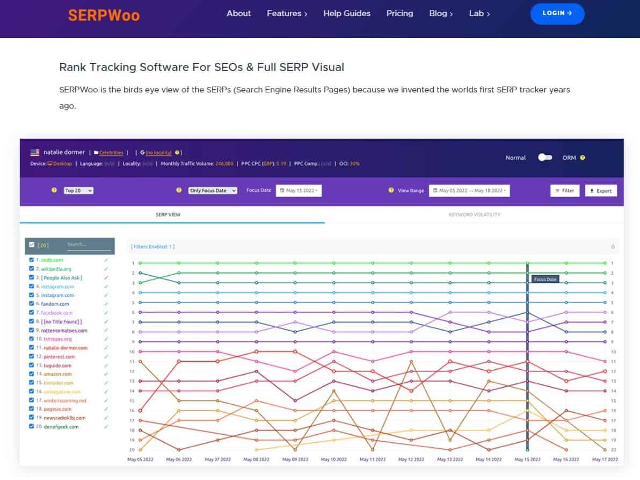Switch to the KEYWORD VOLATILITY tab

tap(474, 214)
